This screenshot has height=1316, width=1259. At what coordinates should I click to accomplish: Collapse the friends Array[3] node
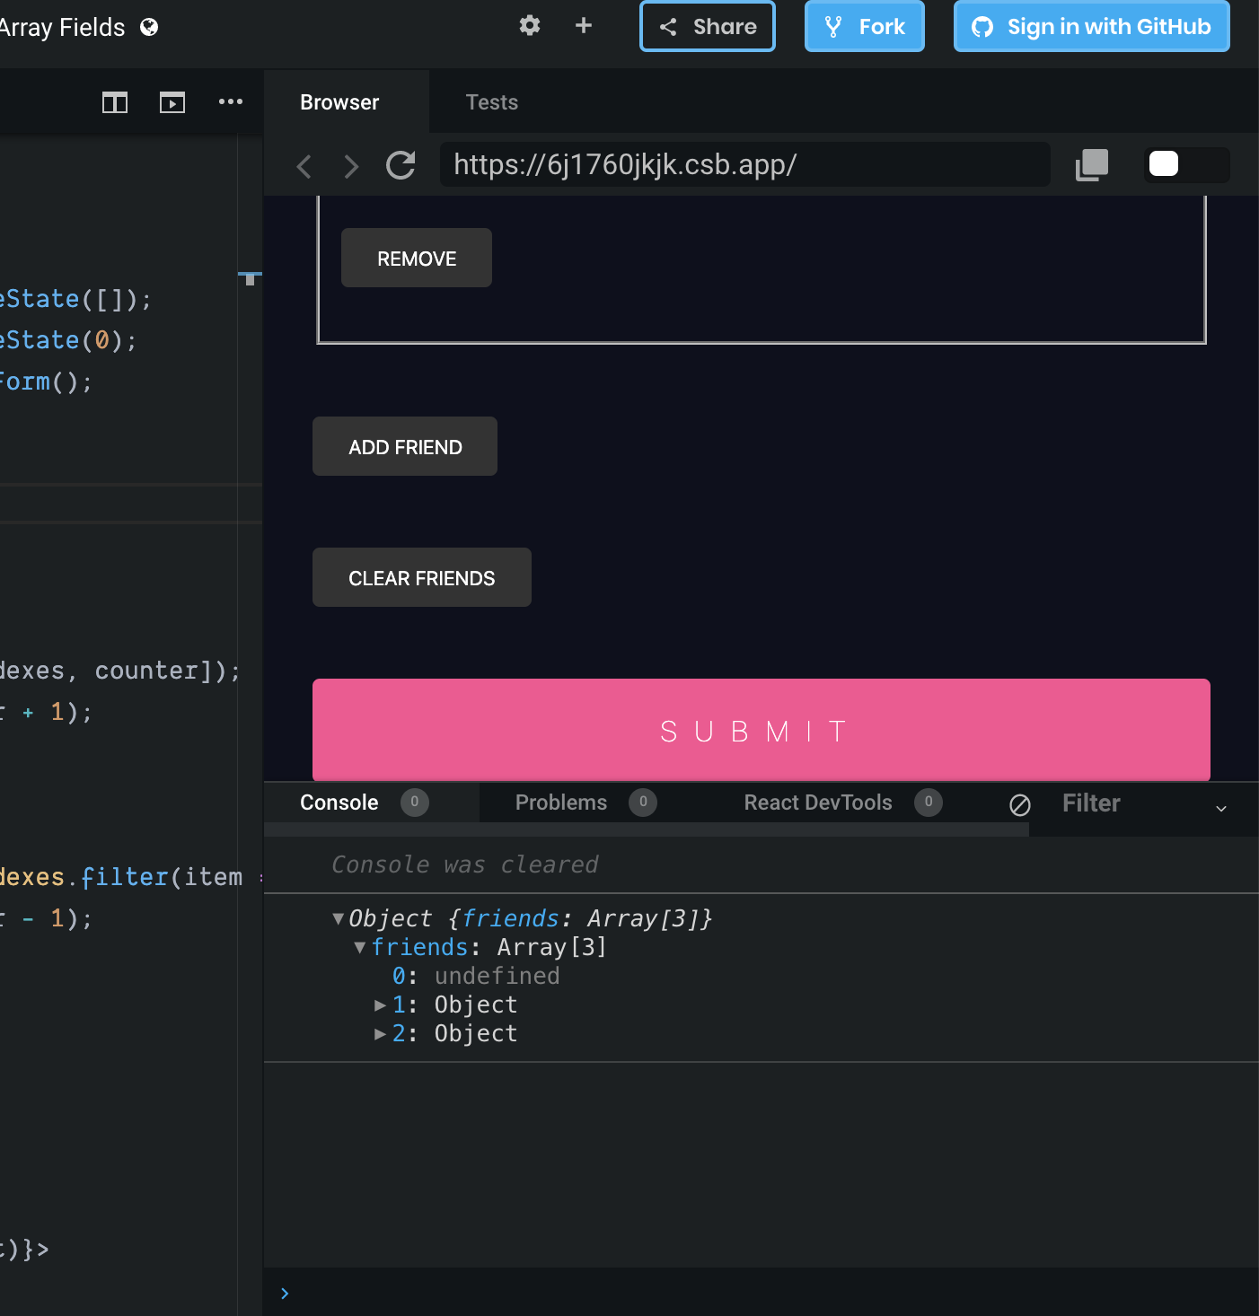359,947
